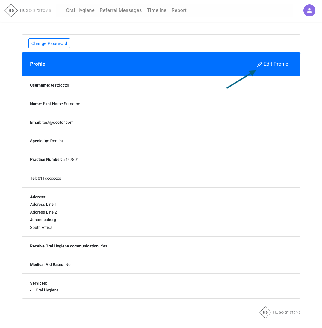Click the username value testdoctor
This screenshot has width=322, height=328.
60,85
